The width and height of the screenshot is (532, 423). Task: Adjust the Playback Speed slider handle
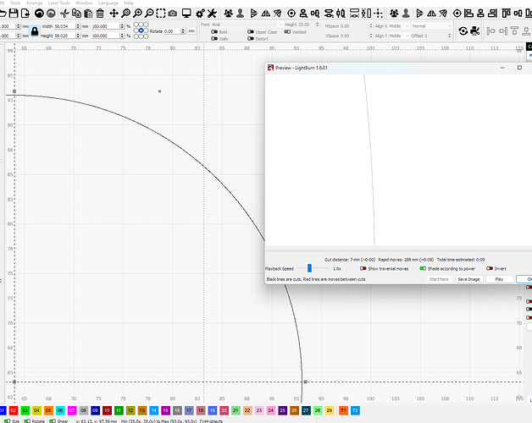[309, 268]
